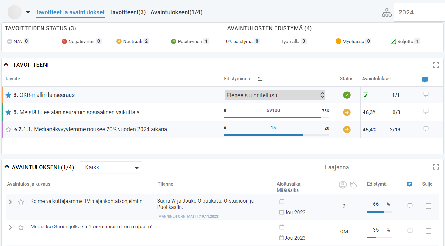Expand Avaintulokseni panel to fullscreen
The height and width of the screenshot is (246, 445).
(436, 167)
